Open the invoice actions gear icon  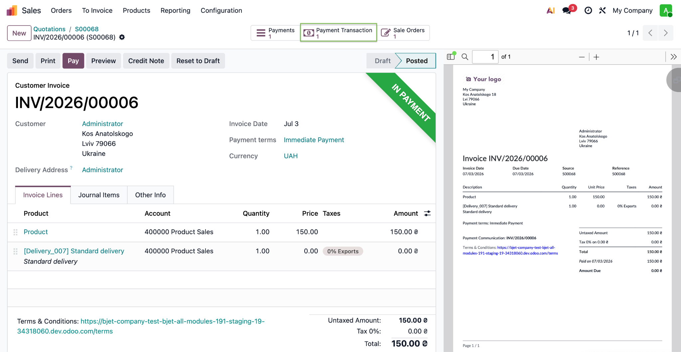click(122, 37)
